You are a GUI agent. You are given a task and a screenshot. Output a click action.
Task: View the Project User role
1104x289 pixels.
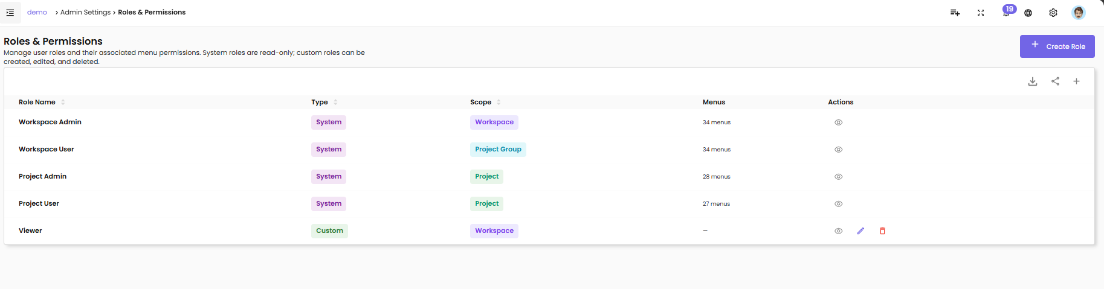click(x=838, y=204)
